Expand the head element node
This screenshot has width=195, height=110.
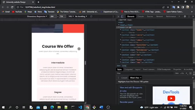(119, 25)
